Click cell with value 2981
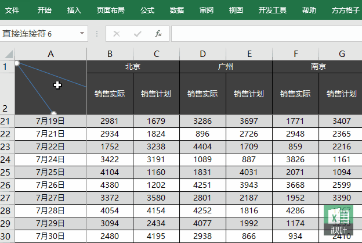The width and height of the screenshot is (362, 243). pyautogui.click(x=110, y=121)
